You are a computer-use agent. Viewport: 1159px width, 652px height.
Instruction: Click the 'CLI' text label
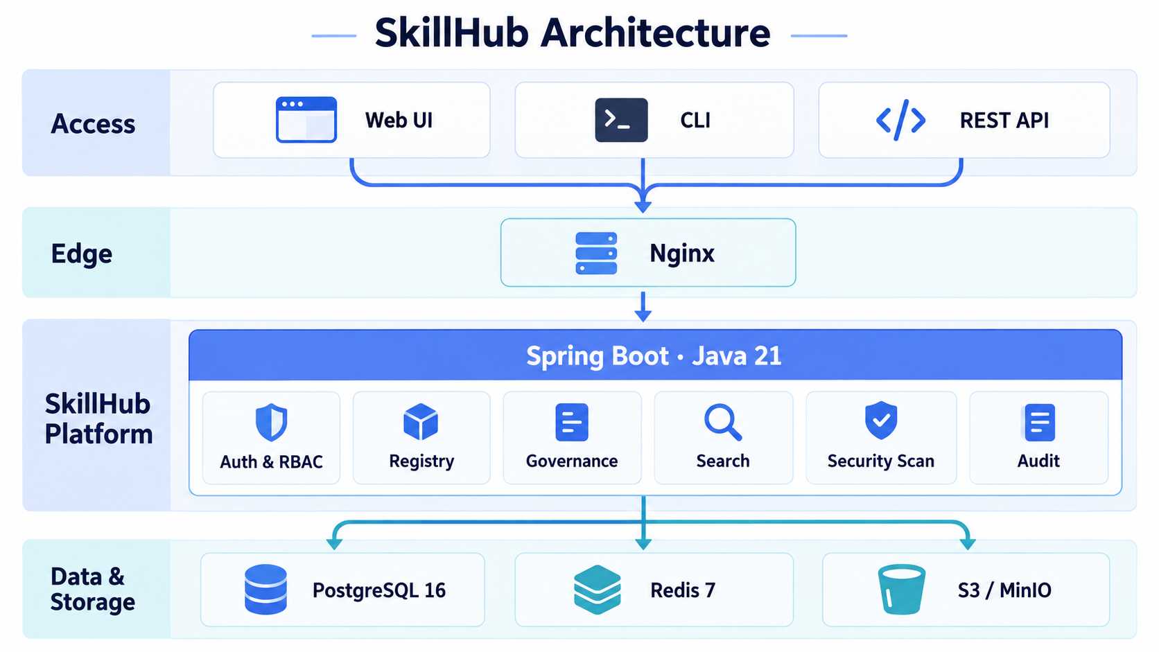coord(695,121)
